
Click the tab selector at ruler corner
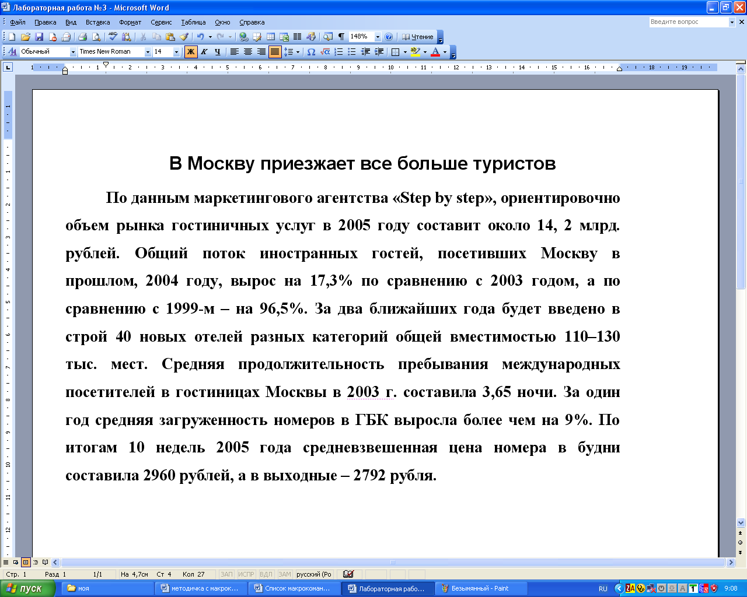(x=8, y=67)
